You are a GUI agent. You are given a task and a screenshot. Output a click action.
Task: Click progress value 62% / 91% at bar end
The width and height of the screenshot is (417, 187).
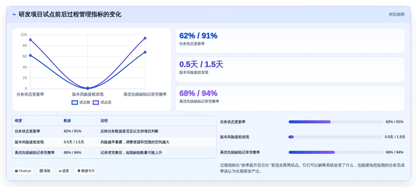[395, 122]
